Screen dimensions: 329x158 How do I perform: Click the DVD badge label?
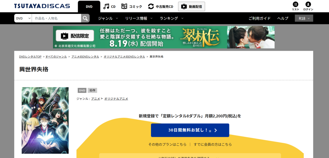(x=82, y=91)
